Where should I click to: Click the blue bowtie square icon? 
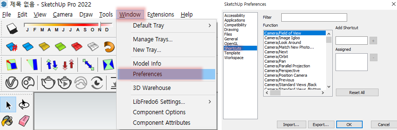click(x=108, y=64)
